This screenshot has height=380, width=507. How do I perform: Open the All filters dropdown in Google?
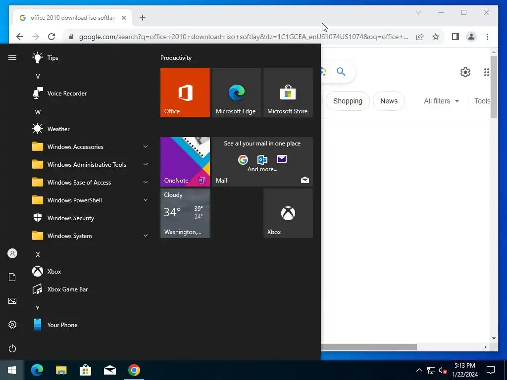441,101
